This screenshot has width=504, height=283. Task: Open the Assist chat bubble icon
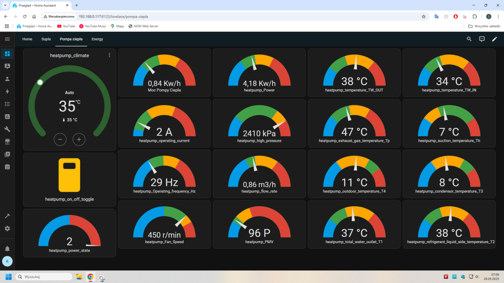click(x=482, y=39)
